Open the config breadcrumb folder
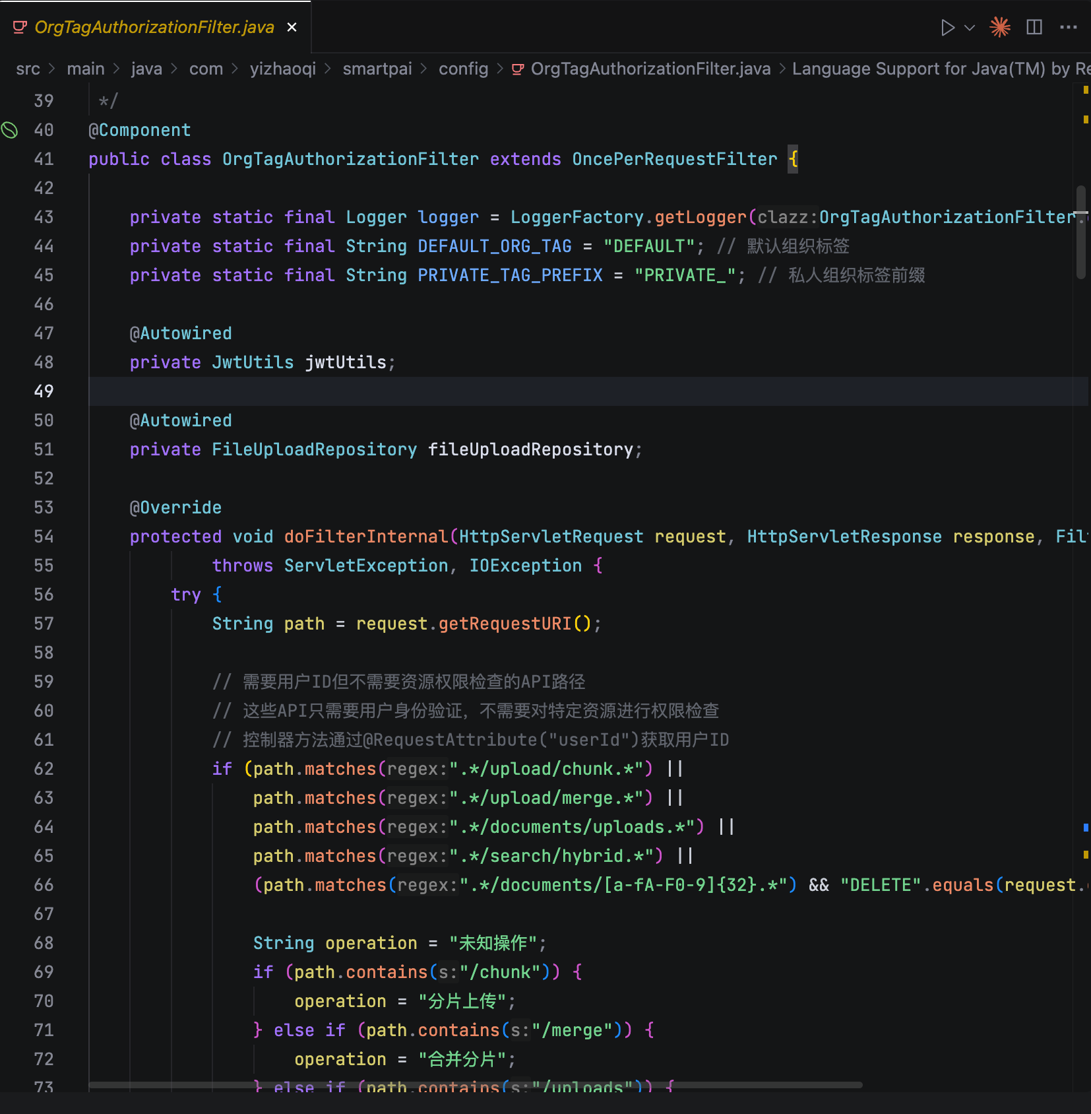1091x1114 pixels. pos(463,69)
